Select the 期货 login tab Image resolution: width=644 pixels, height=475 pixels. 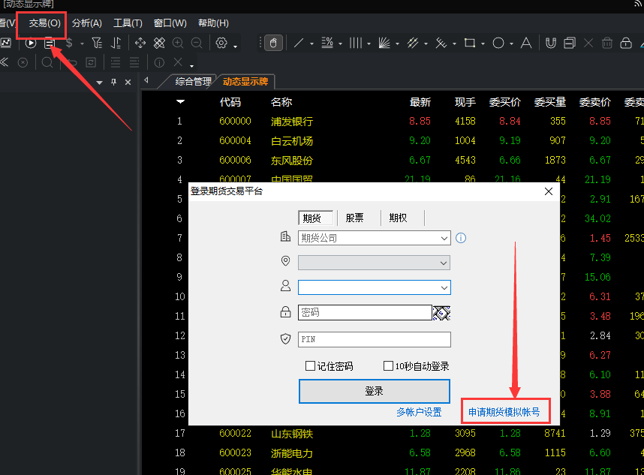tap(316, 218)
